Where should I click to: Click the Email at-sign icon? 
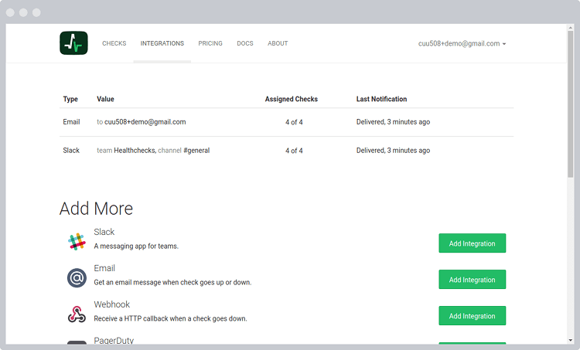[76, 278]
